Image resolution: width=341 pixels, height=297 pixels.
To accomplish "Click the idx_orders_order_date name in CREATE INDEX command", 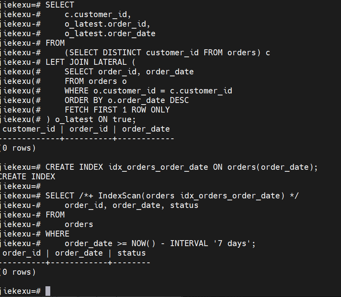I will coord(158,167).
